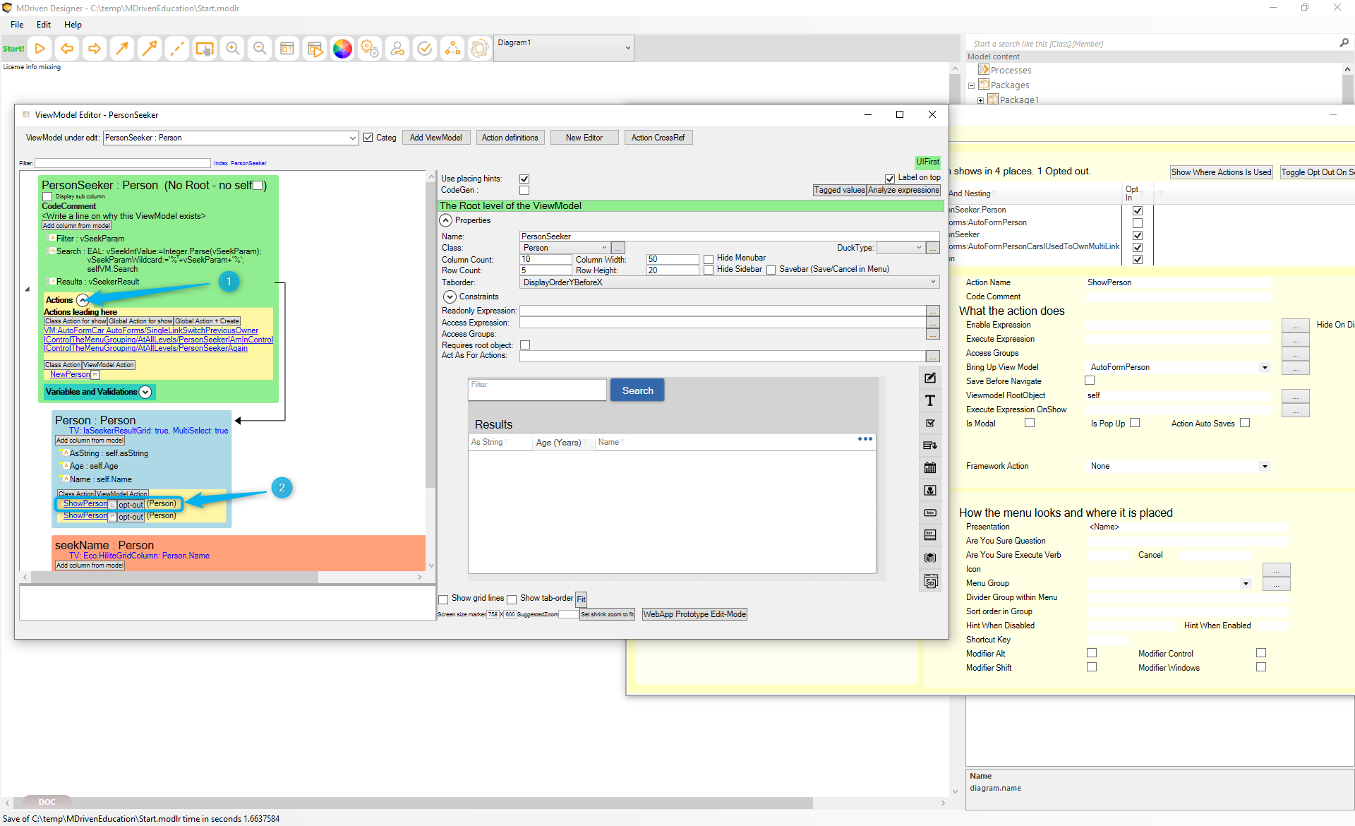Enable the Hide Menubar checkbox
1355x826 pixels.
point(709,259)
